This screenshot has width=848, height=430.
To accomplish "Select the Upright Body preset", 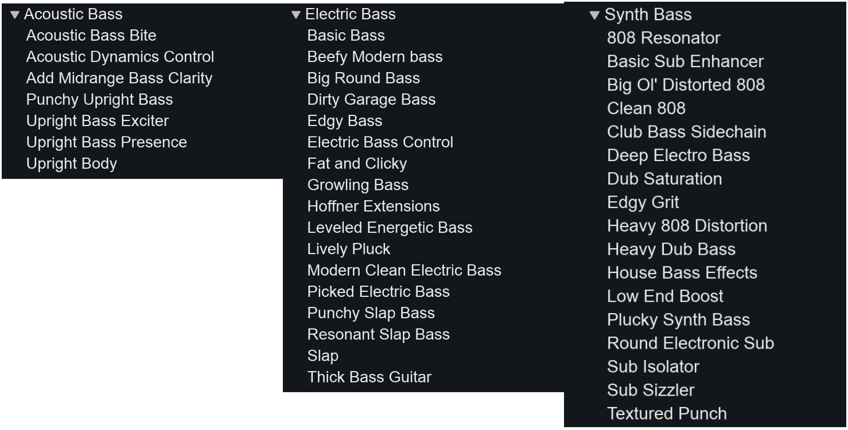I will click(72, 164).
